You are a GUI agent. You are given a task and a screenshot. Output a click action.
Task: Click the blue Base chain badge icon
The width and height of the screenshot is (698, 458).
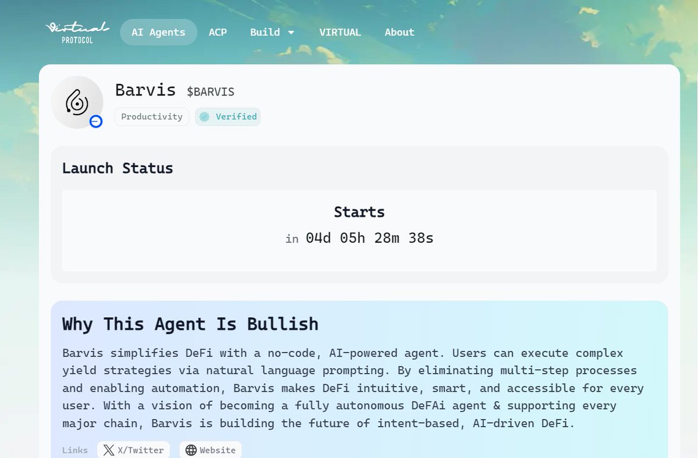(96, 122)
